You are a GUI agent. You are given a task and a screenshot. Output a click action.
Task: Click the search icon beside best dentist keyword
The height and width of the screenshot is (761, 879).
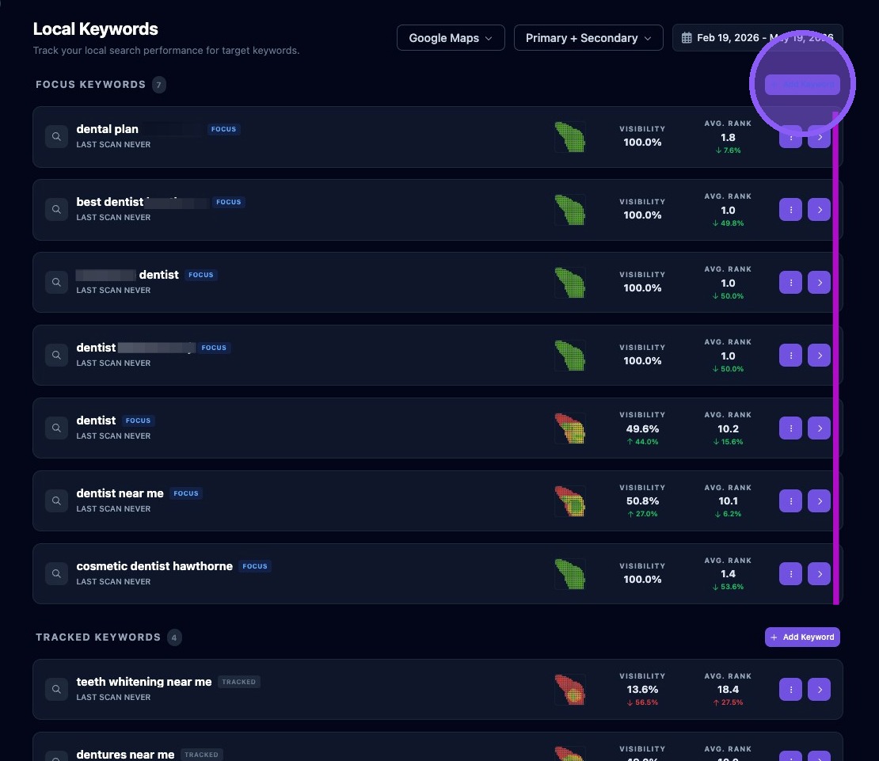point(56,210)
